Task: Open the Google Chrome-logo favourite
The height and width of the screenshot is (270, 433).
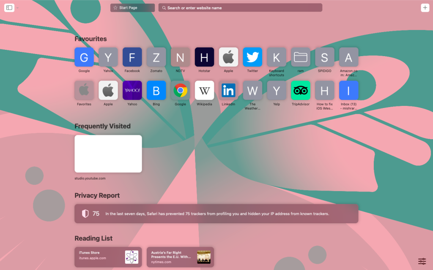Action: (x=180, y=90)
